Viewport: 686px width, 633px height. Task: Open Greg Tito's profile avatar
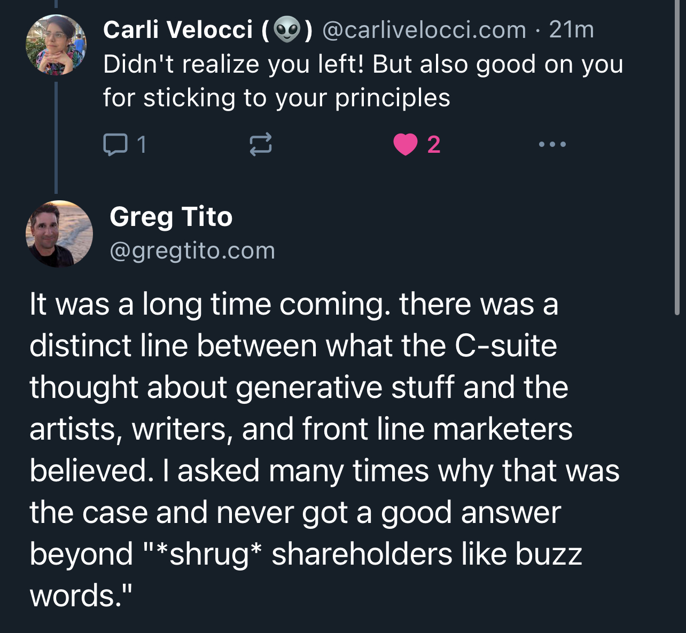(x=59, y=233)
